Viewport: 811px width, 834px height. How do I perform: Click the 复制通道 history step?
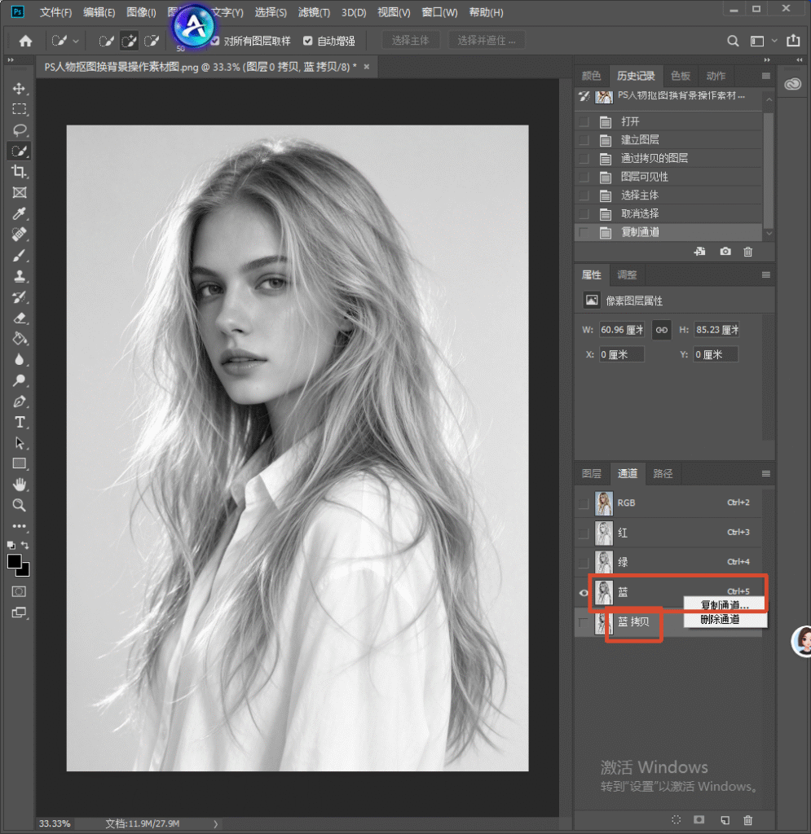tap(669, 232)
